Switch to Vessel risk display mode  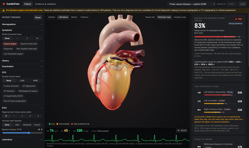pos(150,17)
